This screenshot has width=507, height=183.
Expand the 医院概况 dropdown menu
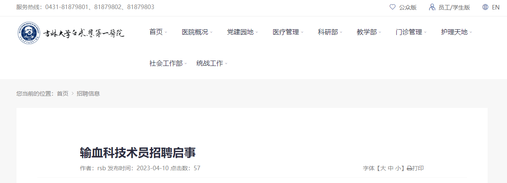(x=197, y=32)
